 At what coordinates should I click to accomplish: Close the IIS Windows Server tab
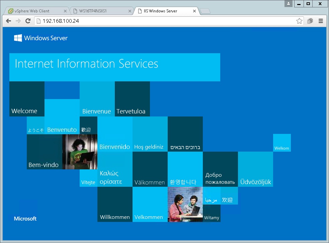click(x=194, y=11)
